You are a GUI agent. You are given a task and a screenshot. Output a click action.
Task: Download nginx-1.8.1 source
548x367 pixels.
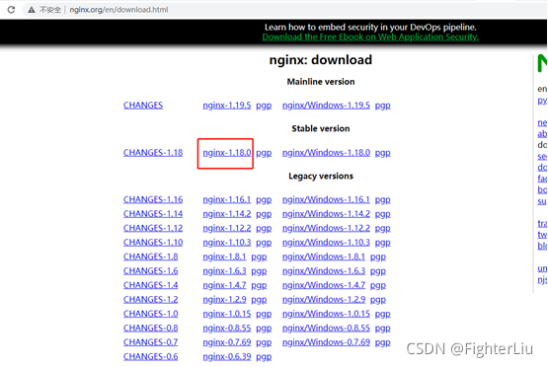pos(224,257)
